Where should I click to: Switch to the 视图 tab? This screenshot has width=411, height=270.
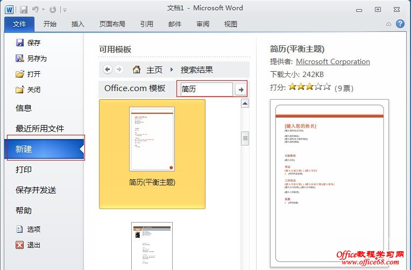(x=231, y=24)
